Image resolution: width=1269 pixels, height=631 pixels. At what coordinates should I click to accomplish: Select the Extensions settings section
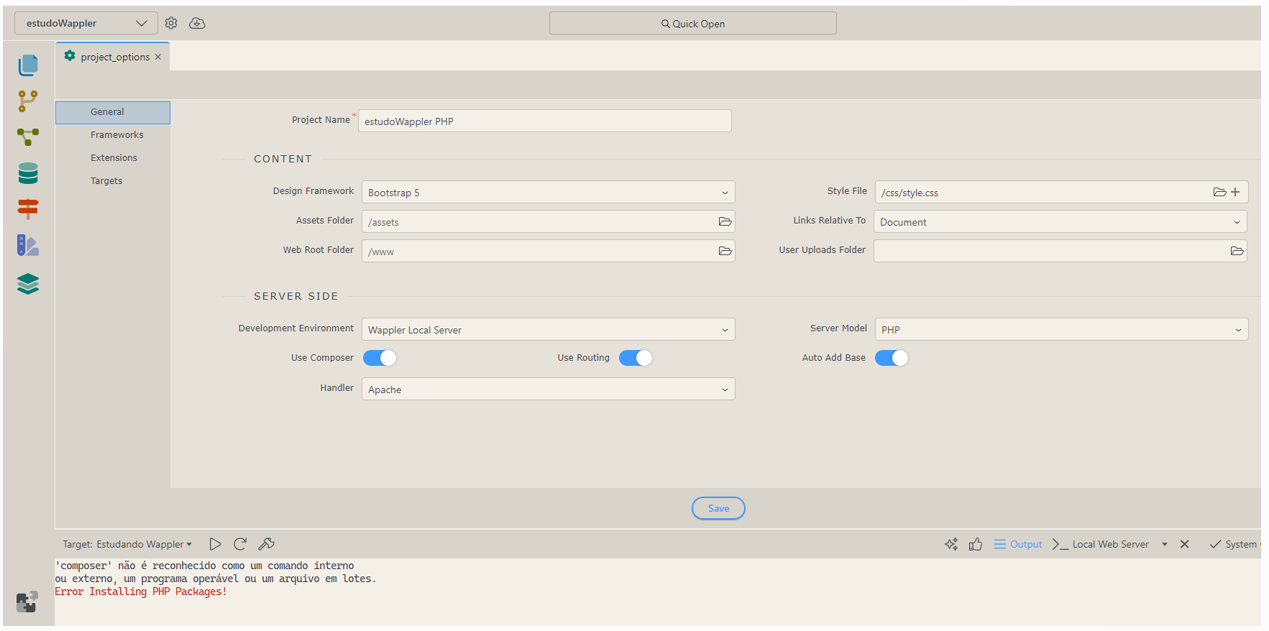pos(113,158)
